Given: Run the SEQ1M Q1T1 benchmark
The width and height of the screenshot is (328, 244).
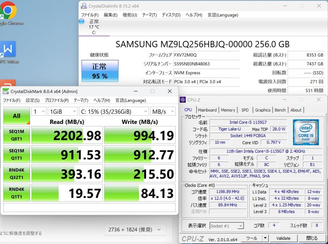Looking at the screenshot, I should coord(16,154).
